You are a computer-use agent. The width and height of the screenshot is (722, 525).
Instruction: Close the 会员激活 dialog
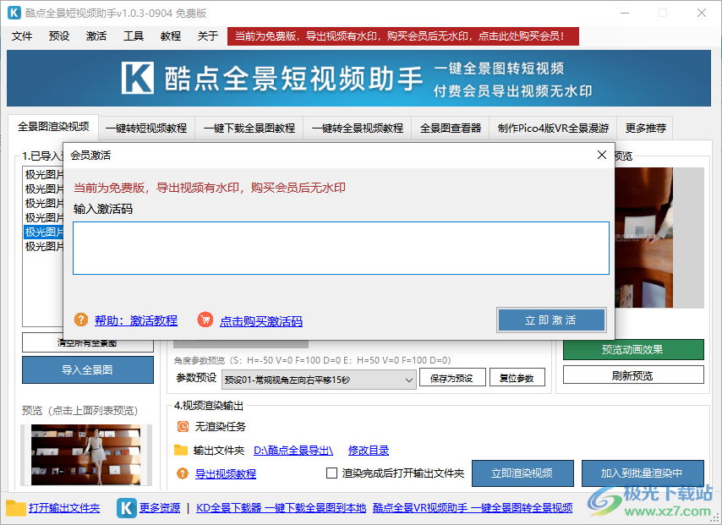pyautogui.click(x=602, y=155)
